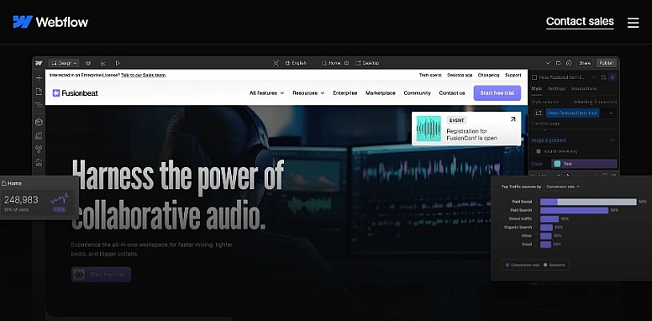The width and height of the screenshot is (652, 321).
Task: Open the Changelog link
Action: point(489,76)
